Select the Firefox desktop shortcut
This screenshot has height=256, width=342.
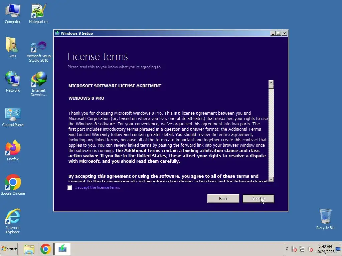(13, 151)
